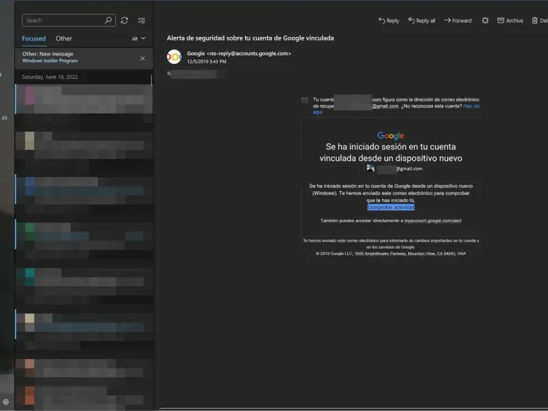Open the mail settings gear at bottom left
This screenshot has height=411, width=548.
coord(5,402)
